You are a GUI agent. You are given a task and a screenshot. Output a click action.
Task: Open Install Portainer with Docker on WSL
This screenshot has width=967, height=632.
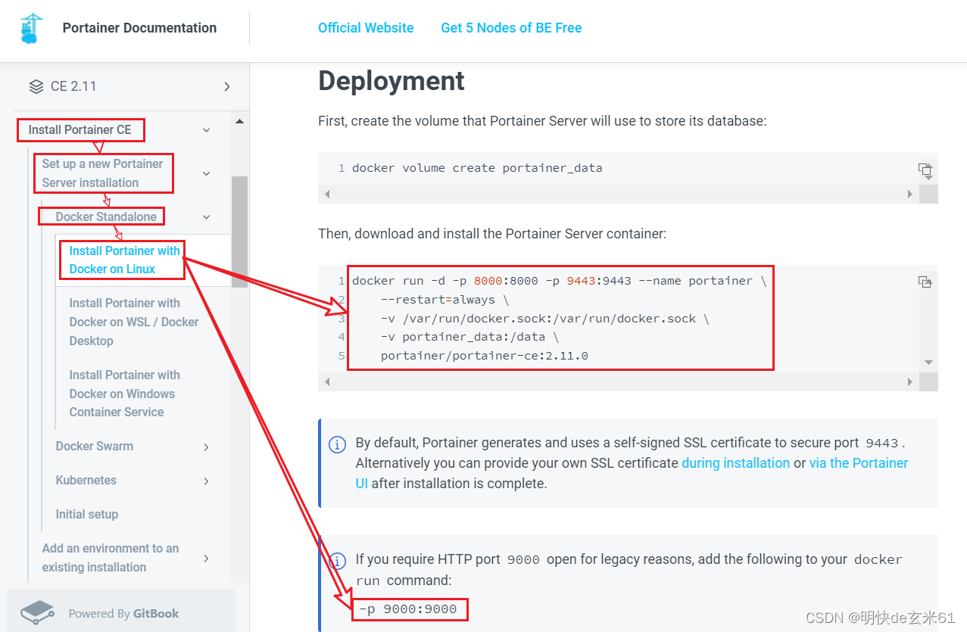pos(134,322)
